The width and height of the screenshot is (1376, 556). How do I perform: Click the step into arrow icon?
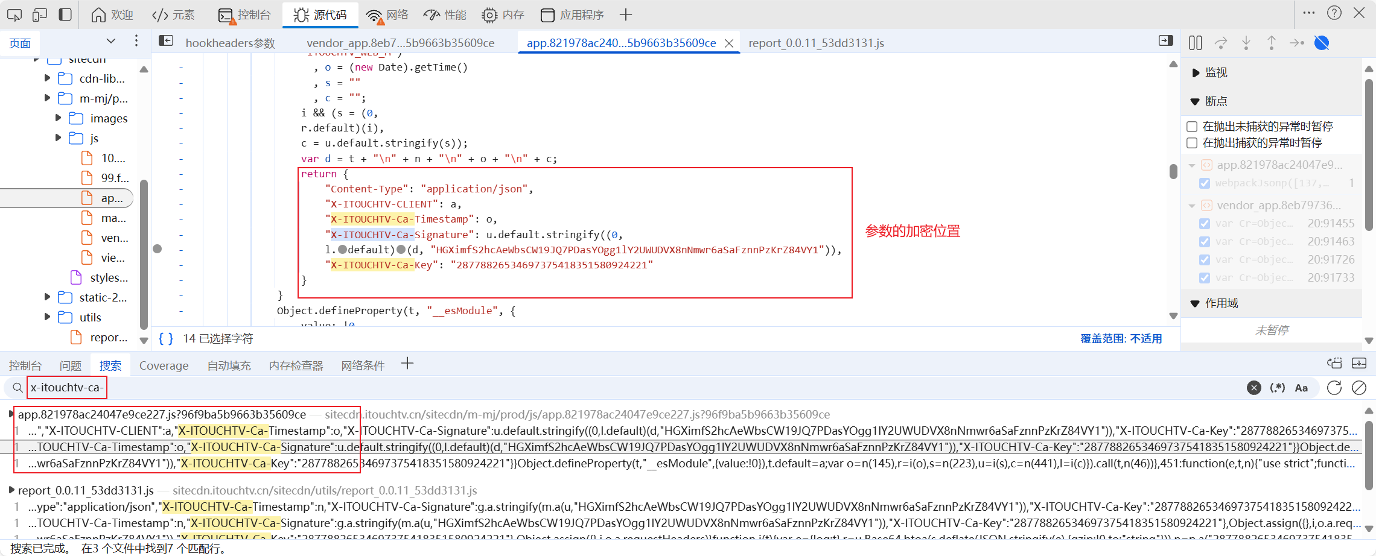(x=1246, y=43)
